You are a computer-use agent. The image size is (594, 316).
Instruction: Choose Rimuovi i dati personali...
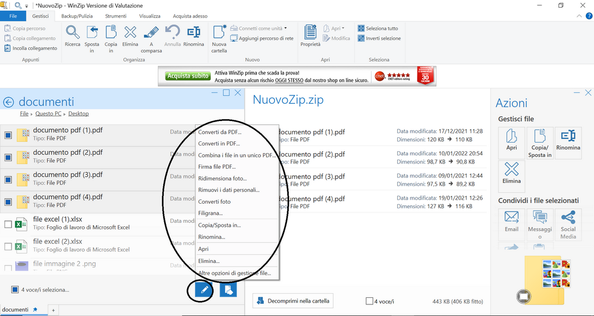click(237, 190)
